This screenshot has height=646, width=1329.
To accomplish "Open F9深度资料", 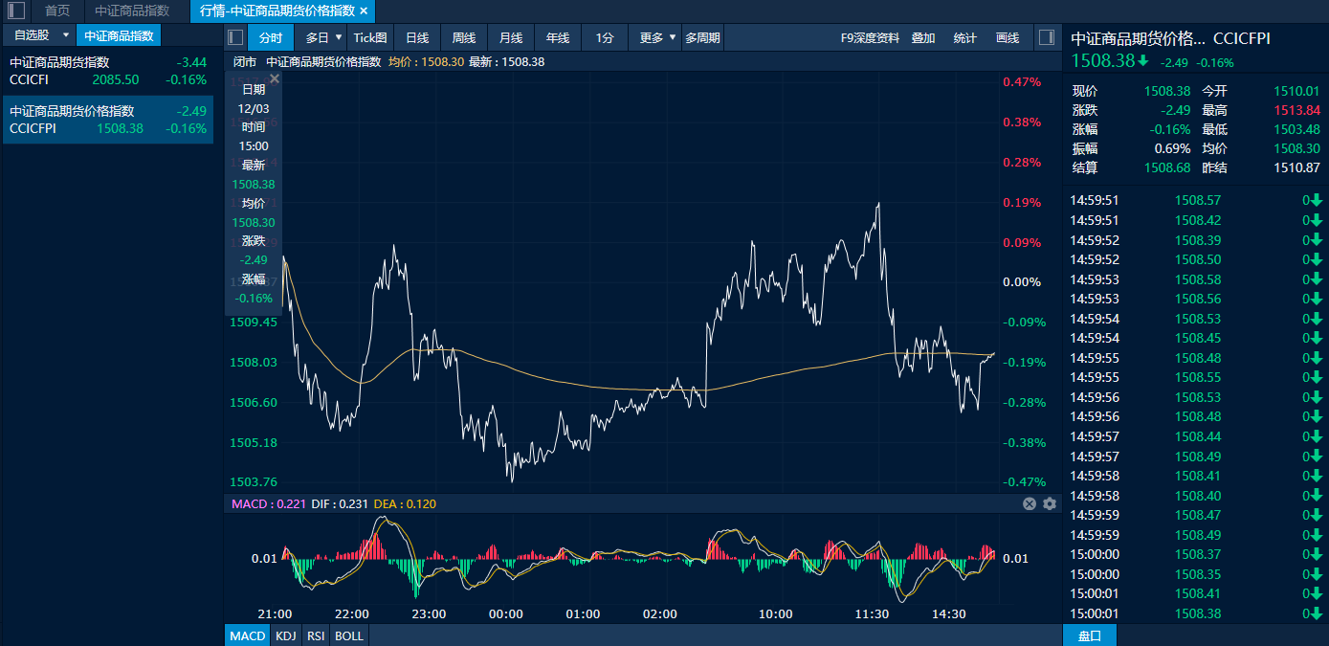I will [870, 38].
